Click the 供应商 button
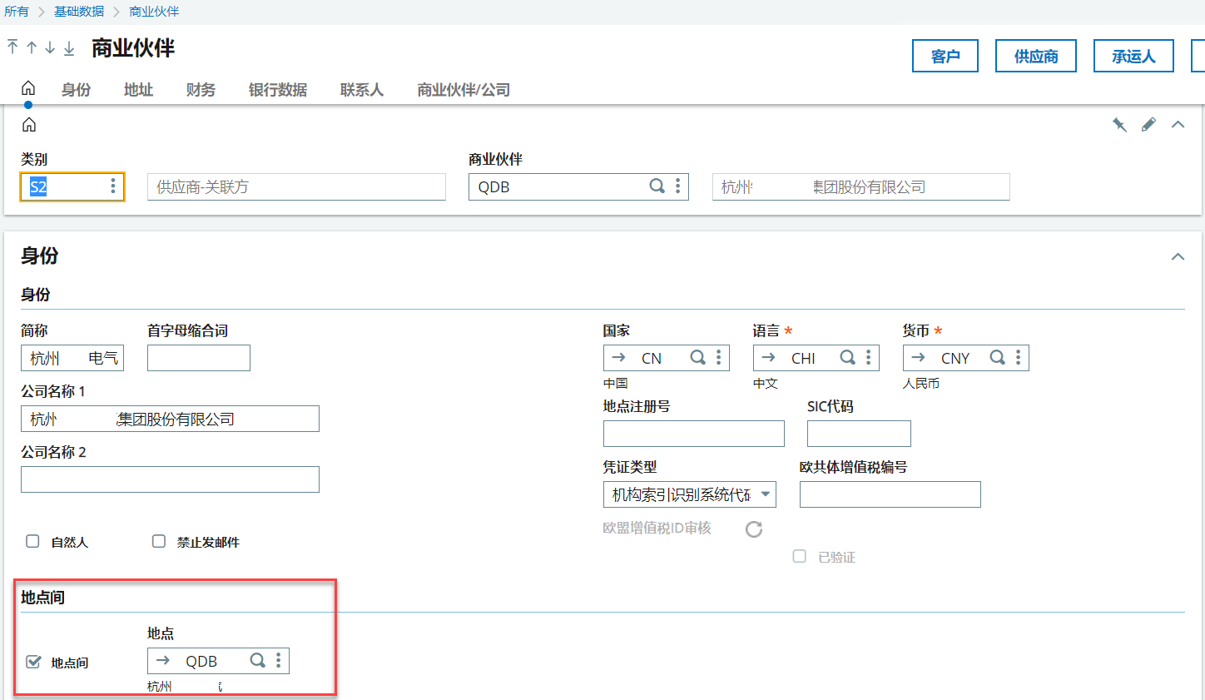 pyautogui.click(x=1036, y=56)
